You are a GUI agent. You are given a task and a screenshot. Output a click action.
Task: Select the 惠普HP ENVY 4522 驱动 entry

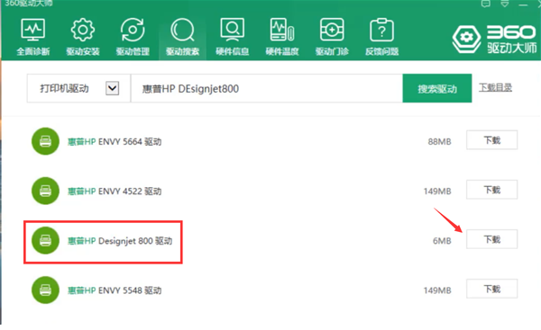pyautogui.click(x=115, y=191)
